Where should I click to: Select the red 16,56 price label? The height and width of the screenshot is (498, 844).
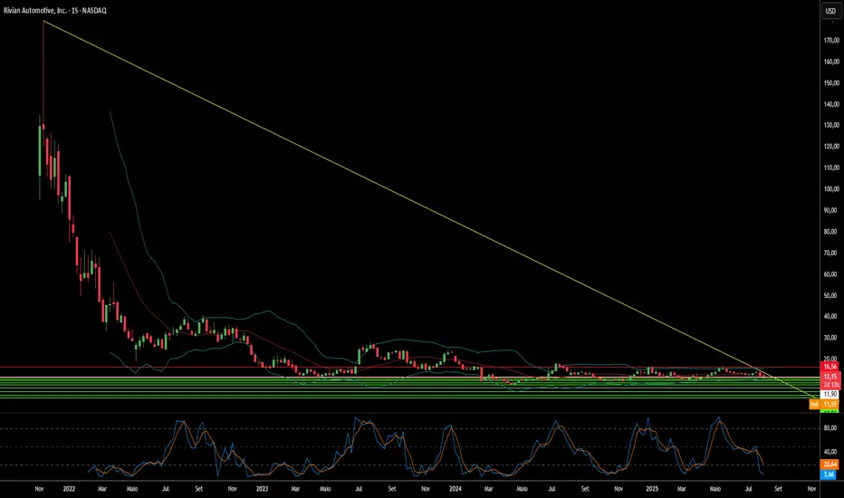(x=829, y=365)
